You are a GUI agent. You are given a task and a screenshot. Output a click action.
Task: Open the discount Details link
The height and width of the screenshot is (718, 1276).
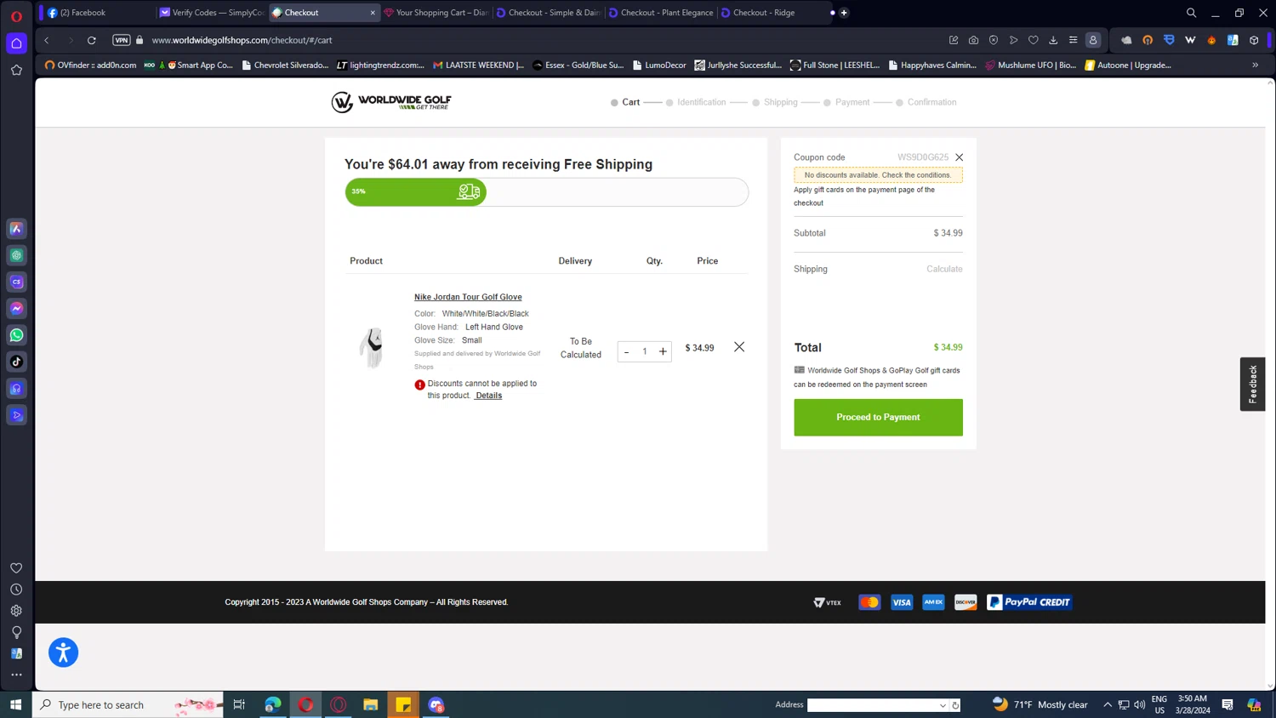pyautogui.click(x=488, y=396)
